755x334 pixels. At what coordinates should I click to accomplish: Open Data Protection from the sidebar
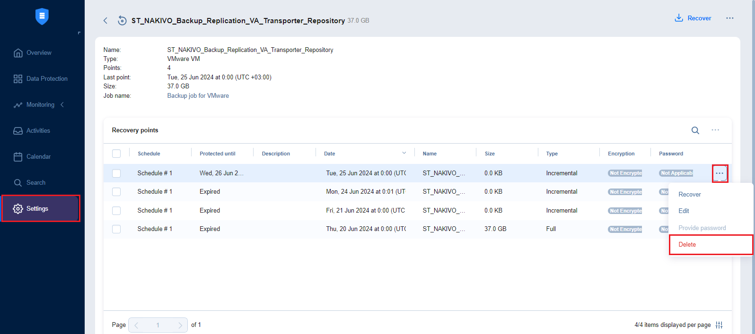[x=46, y=79]
